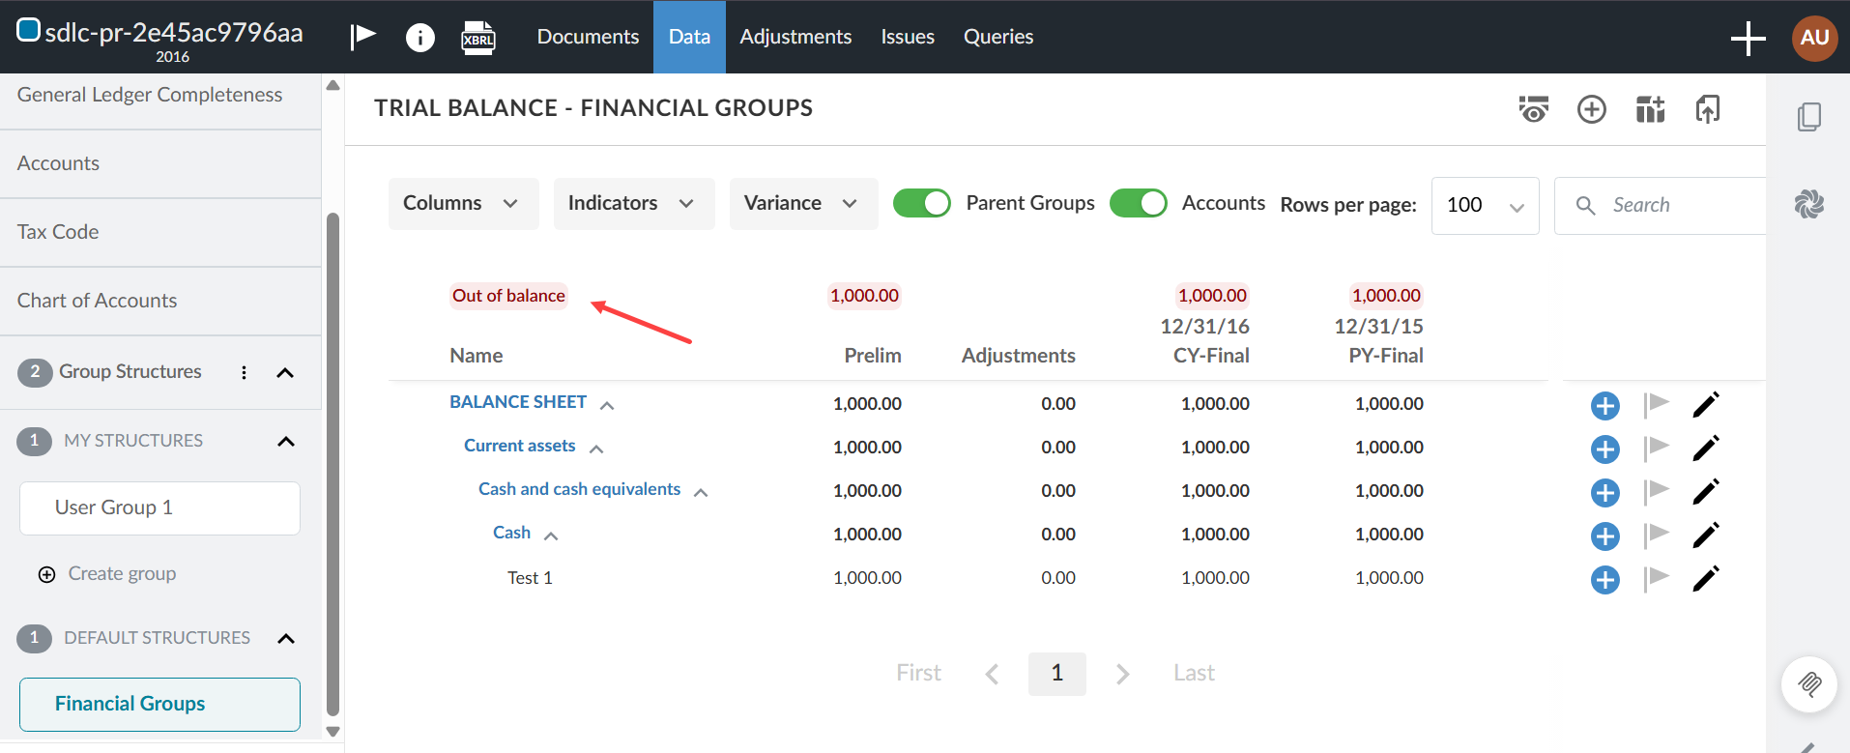Screen dimensions: 1850x753
Task: Flag the Cash row
Action: click(x=1657, y=536)
